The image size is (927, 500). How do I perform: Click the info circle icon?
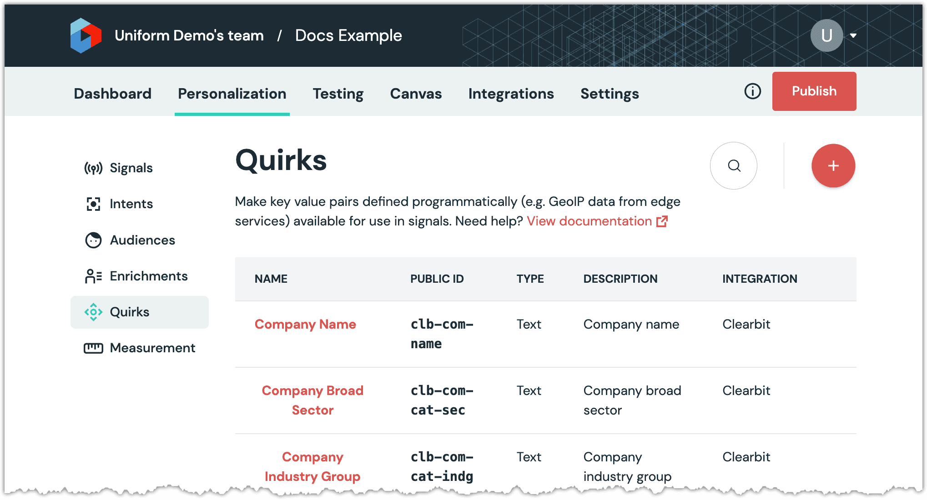(x=752, y=91)
